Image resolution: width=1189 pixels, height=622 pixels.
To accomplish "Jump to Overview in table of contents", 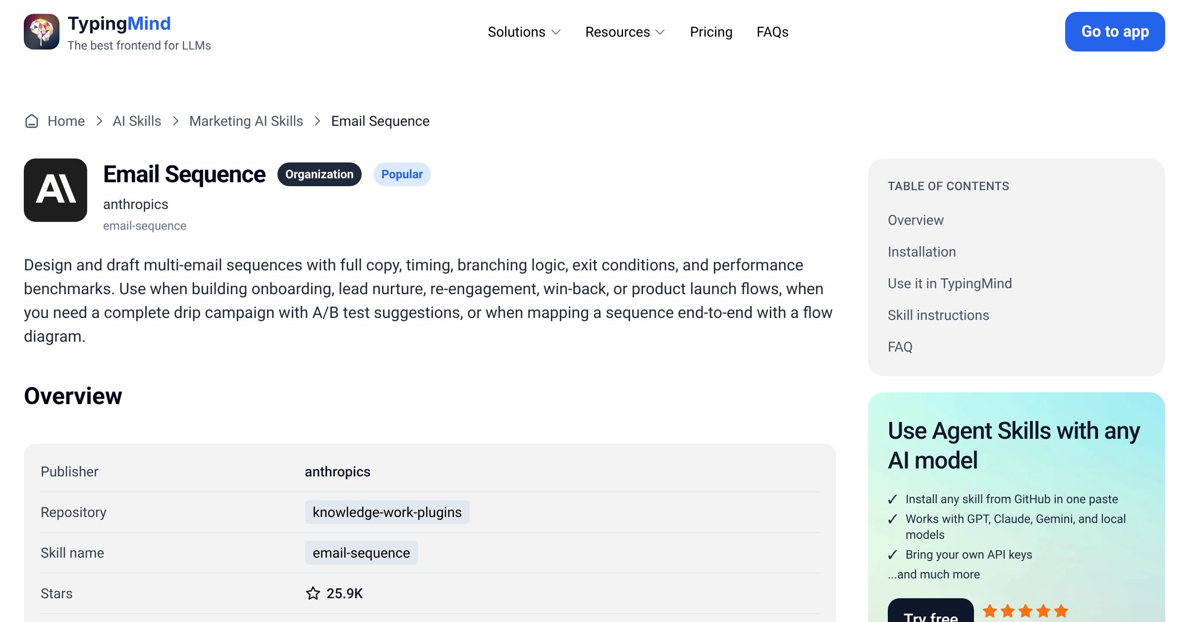I will point(916,220).
